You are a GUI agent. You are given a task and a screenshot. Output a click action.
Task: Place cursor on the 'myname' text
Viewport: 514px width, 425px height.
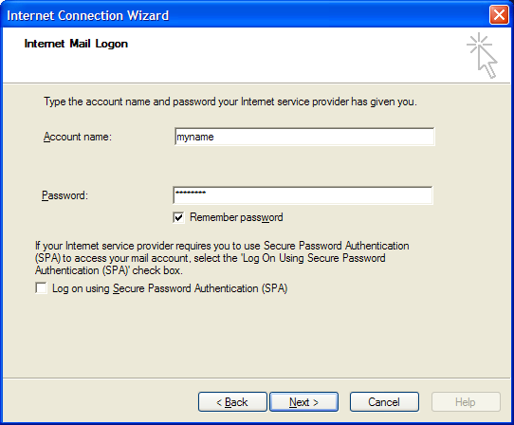195,137
